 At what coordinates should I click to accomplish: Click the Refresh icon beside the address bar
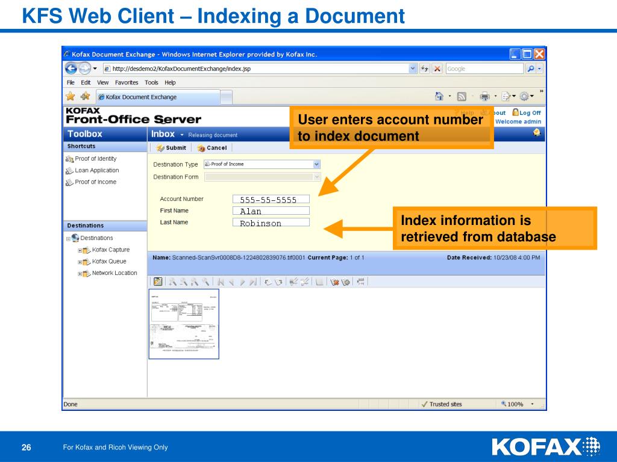[x=424, y=69]
